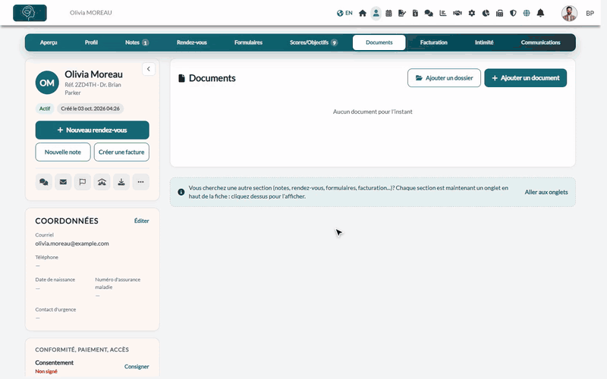Open the Communications tab

point(540,42)
